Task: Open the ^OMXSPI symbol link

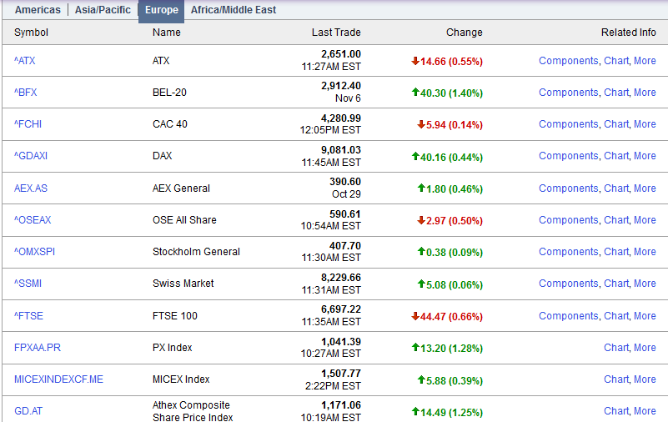Action: [x=34, y=252]
